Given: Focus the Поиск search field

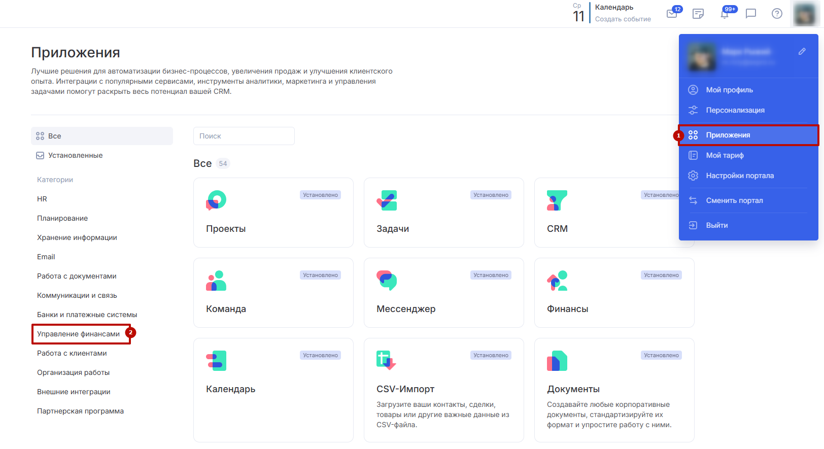Looking at the screenshot, I should pos(244,136).
